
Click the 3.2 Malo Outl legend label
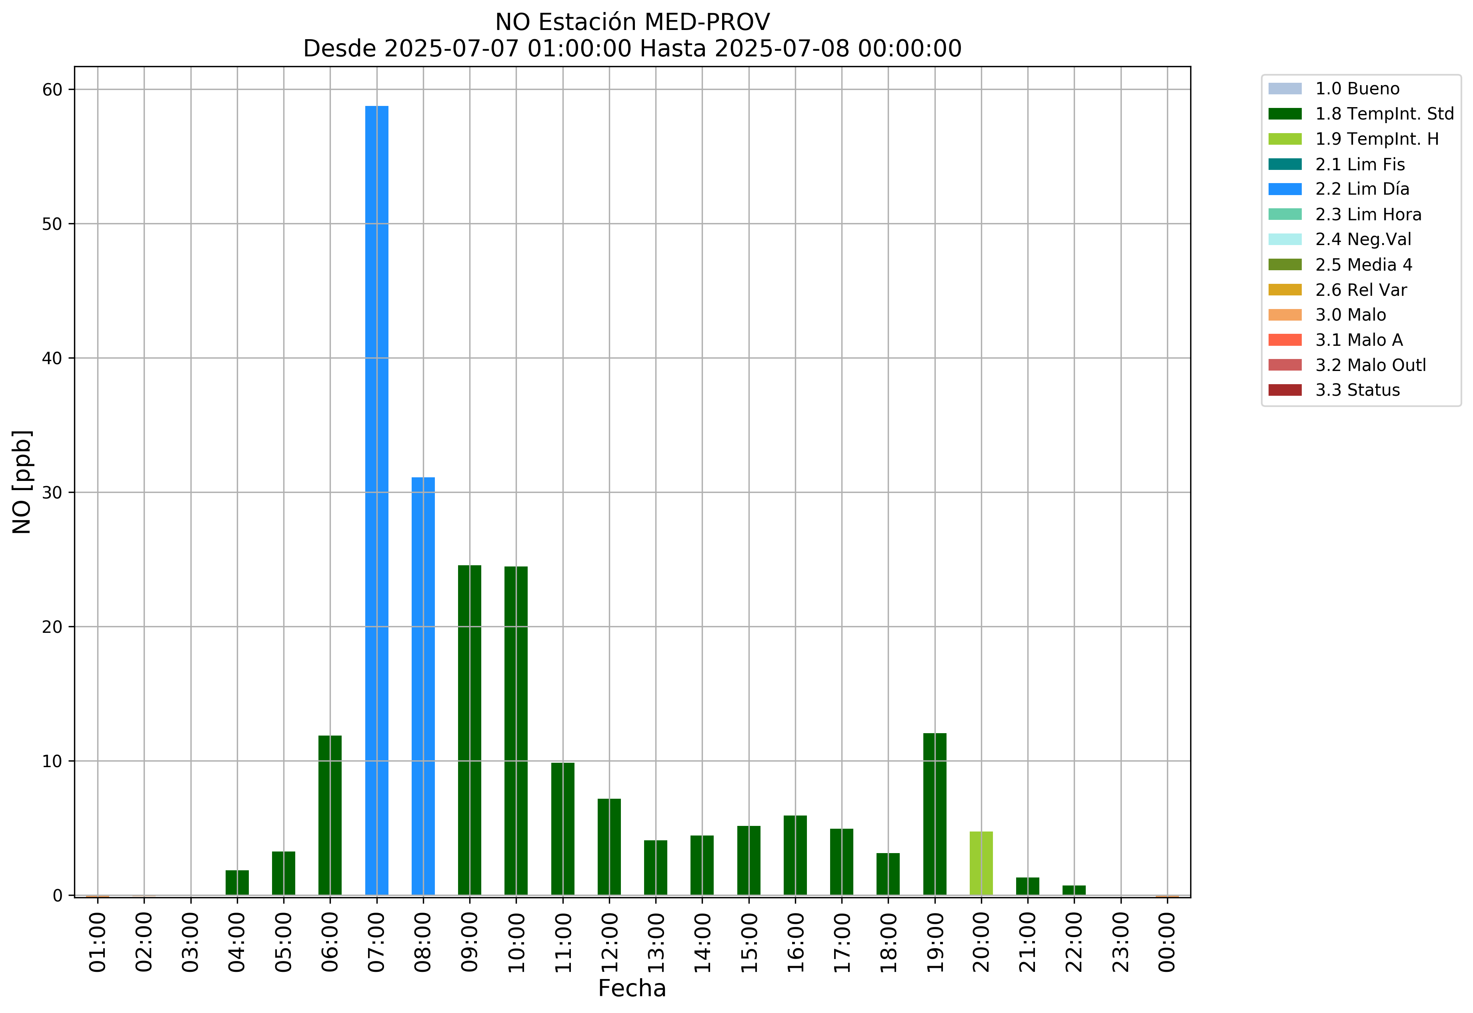pos(1370,366)
